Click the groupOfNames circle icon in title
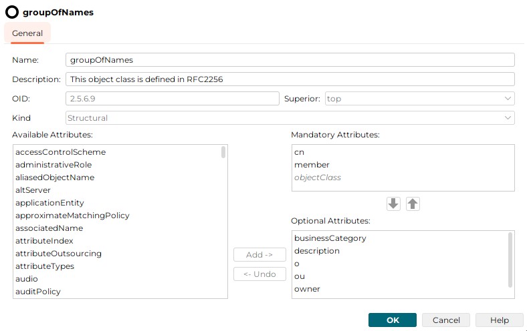Screen dimensions: 527x331 pos(12,12)
